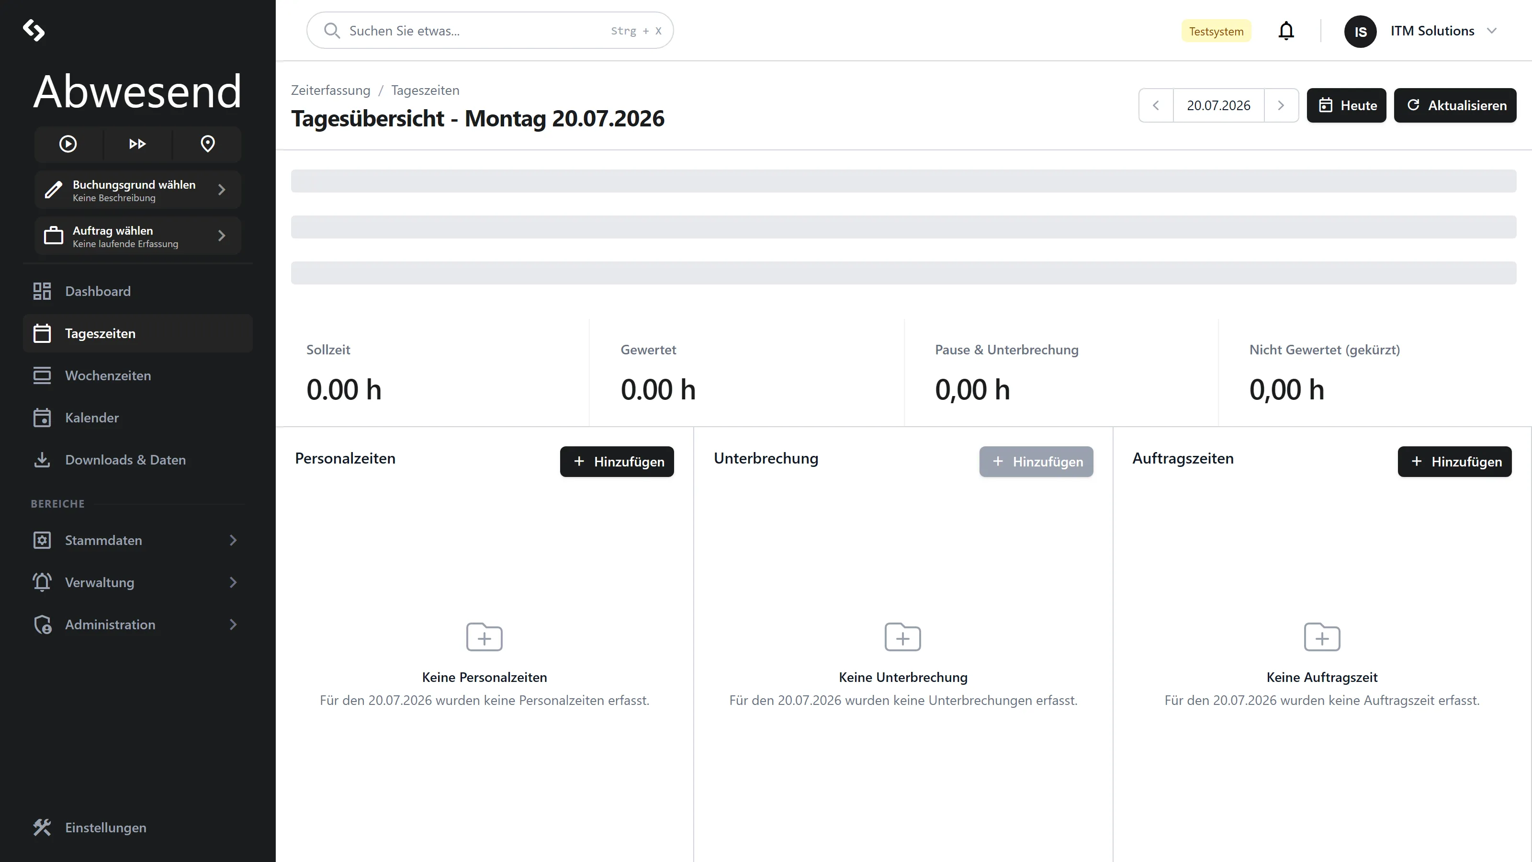
Task: Click the Gewertet 0.00 h value
Action: coord(658,390)
